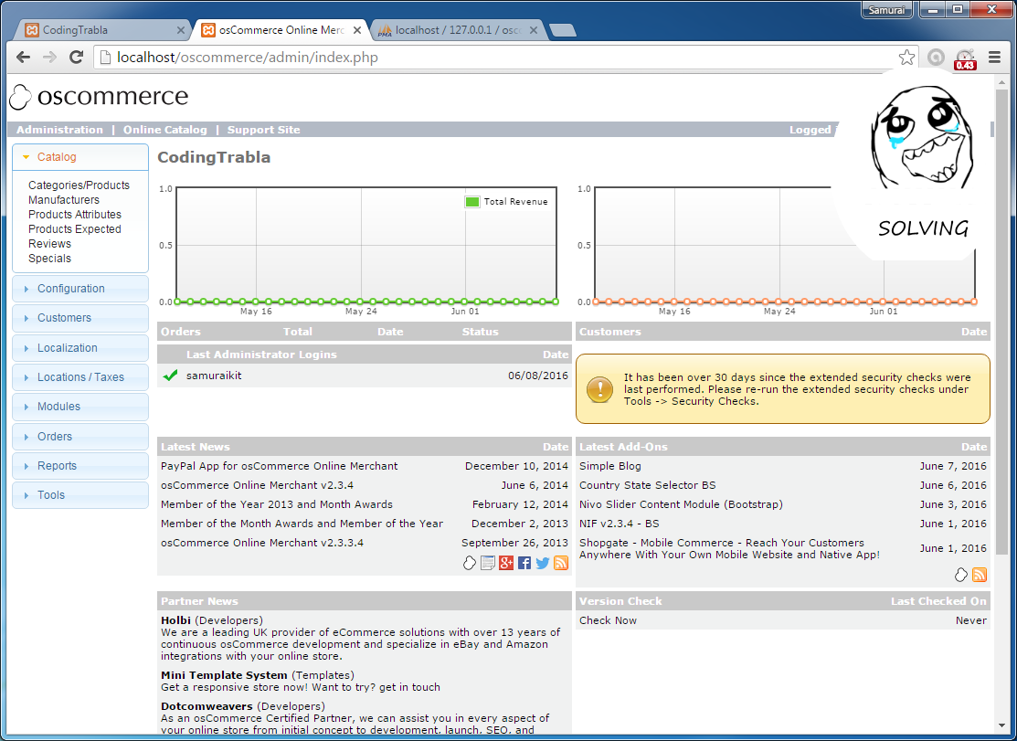The width and height of the screenshot is (1017, 741).
Task: Open the NIF v2.3.4 - BS add-on
Action: coord(620,524)
